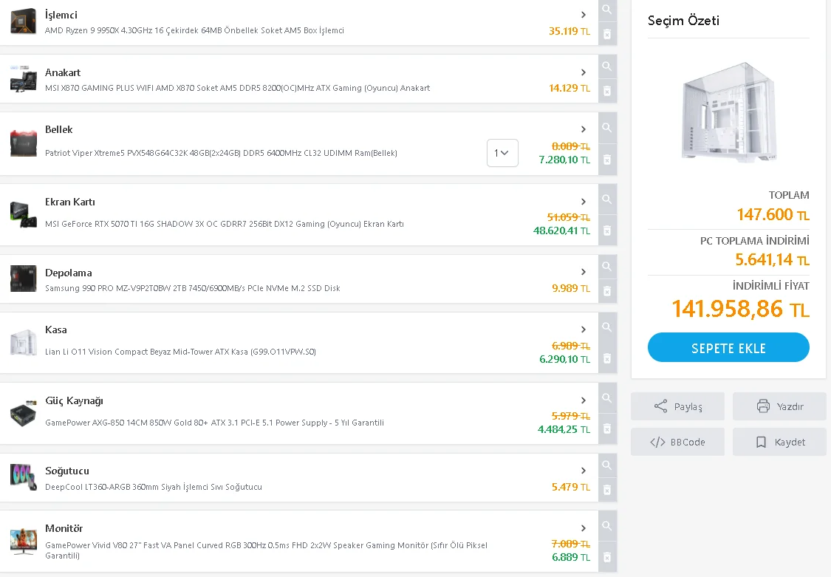Click the RTX 5070 Ti graphics card thumbnail

24,213
